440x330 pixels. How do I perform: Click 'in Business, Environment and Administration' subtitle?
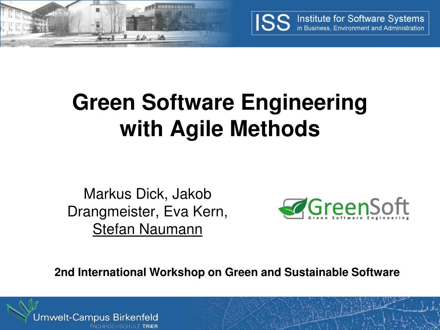[361, 28]
